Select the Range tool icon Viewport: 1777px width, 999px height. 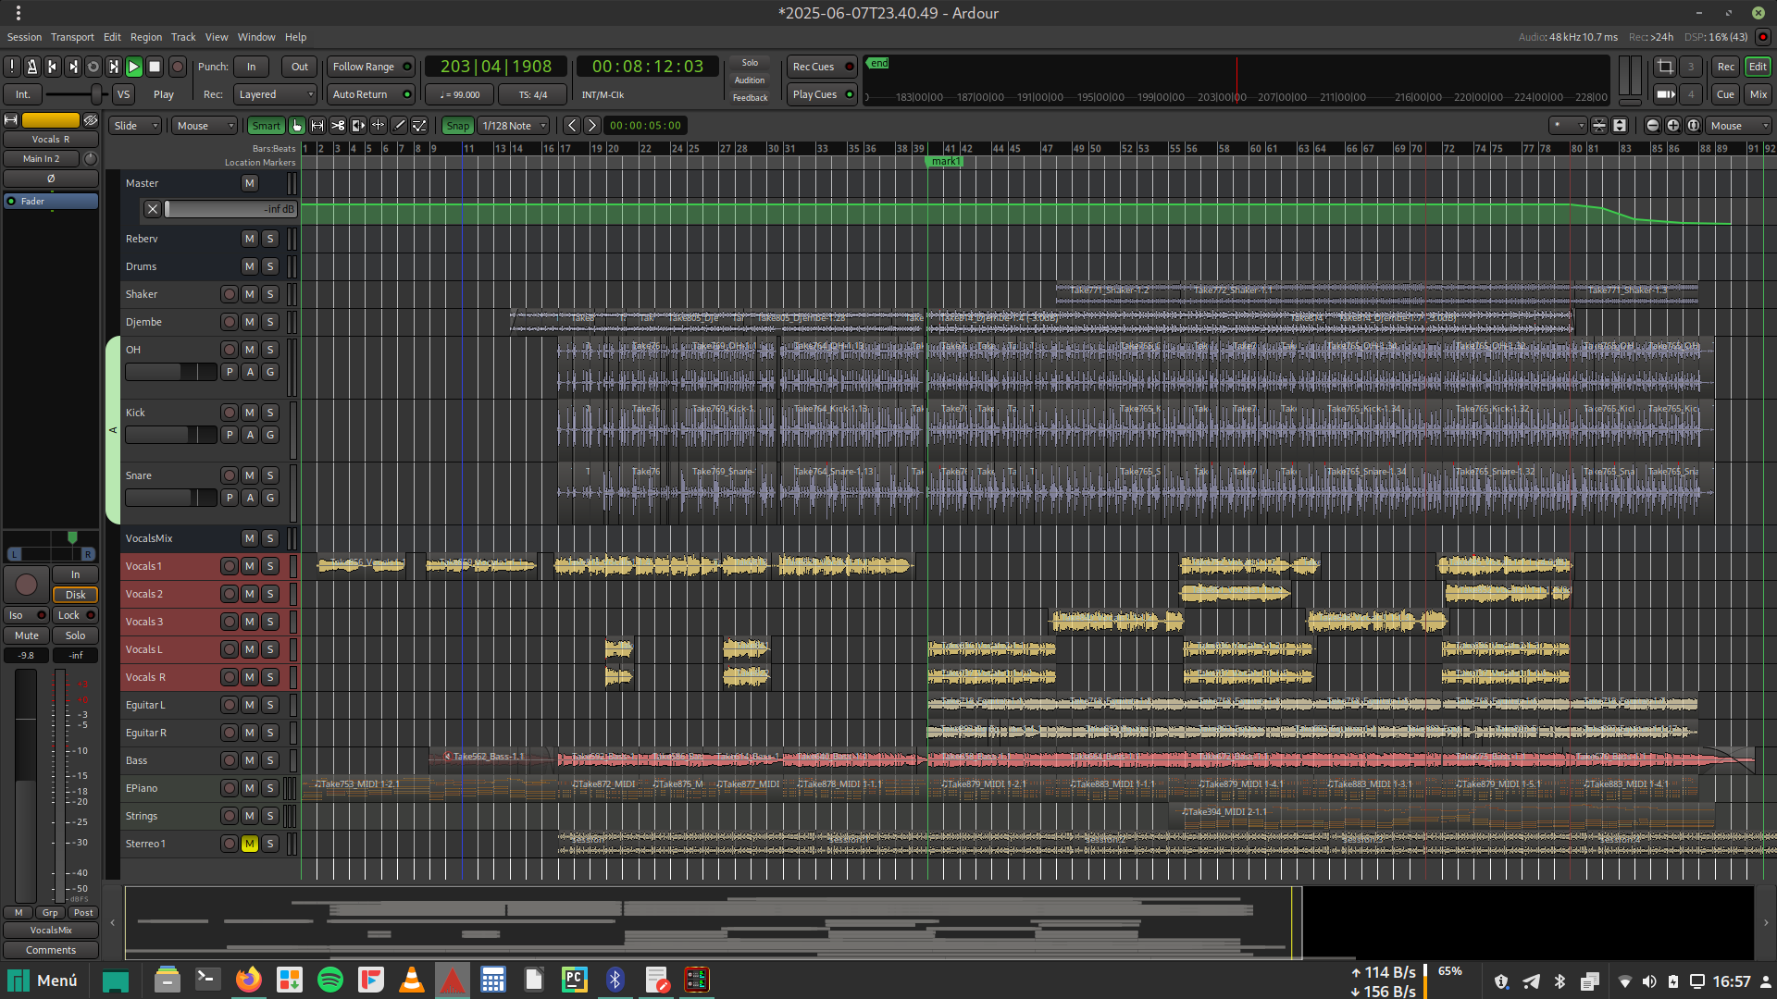317,126
